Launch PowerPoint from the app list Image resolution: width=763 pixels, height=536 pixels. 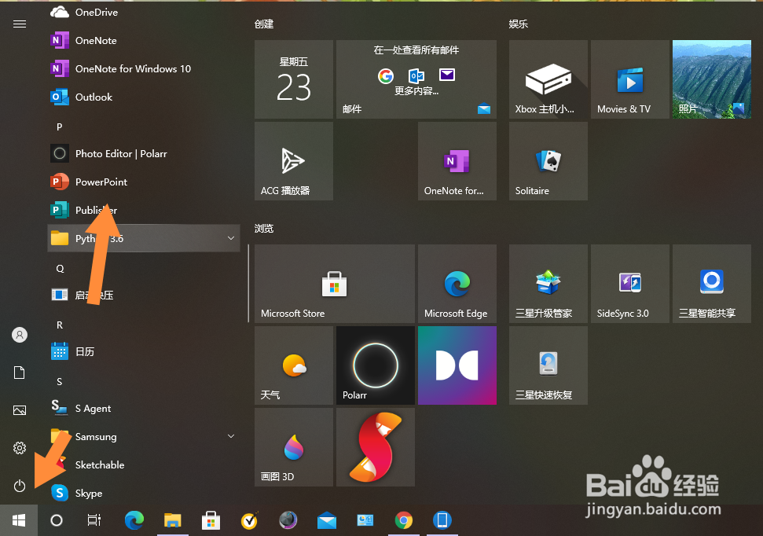pos(144,182)
